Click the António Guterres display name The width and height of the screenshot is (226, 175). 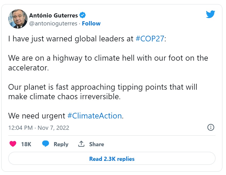click(x=53, y=15)
